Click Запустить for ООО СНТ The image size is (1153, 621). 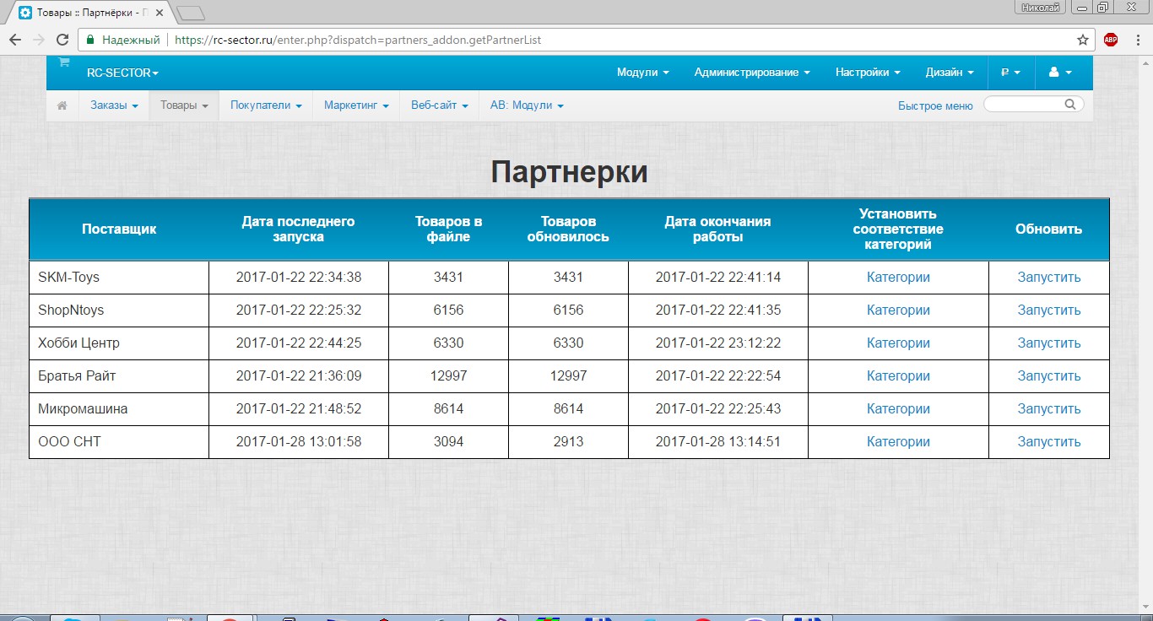(1049, 442)
